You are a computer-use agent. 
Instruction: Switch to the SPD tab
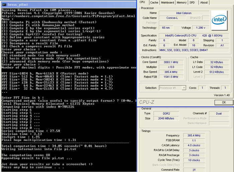coord(192,3)
